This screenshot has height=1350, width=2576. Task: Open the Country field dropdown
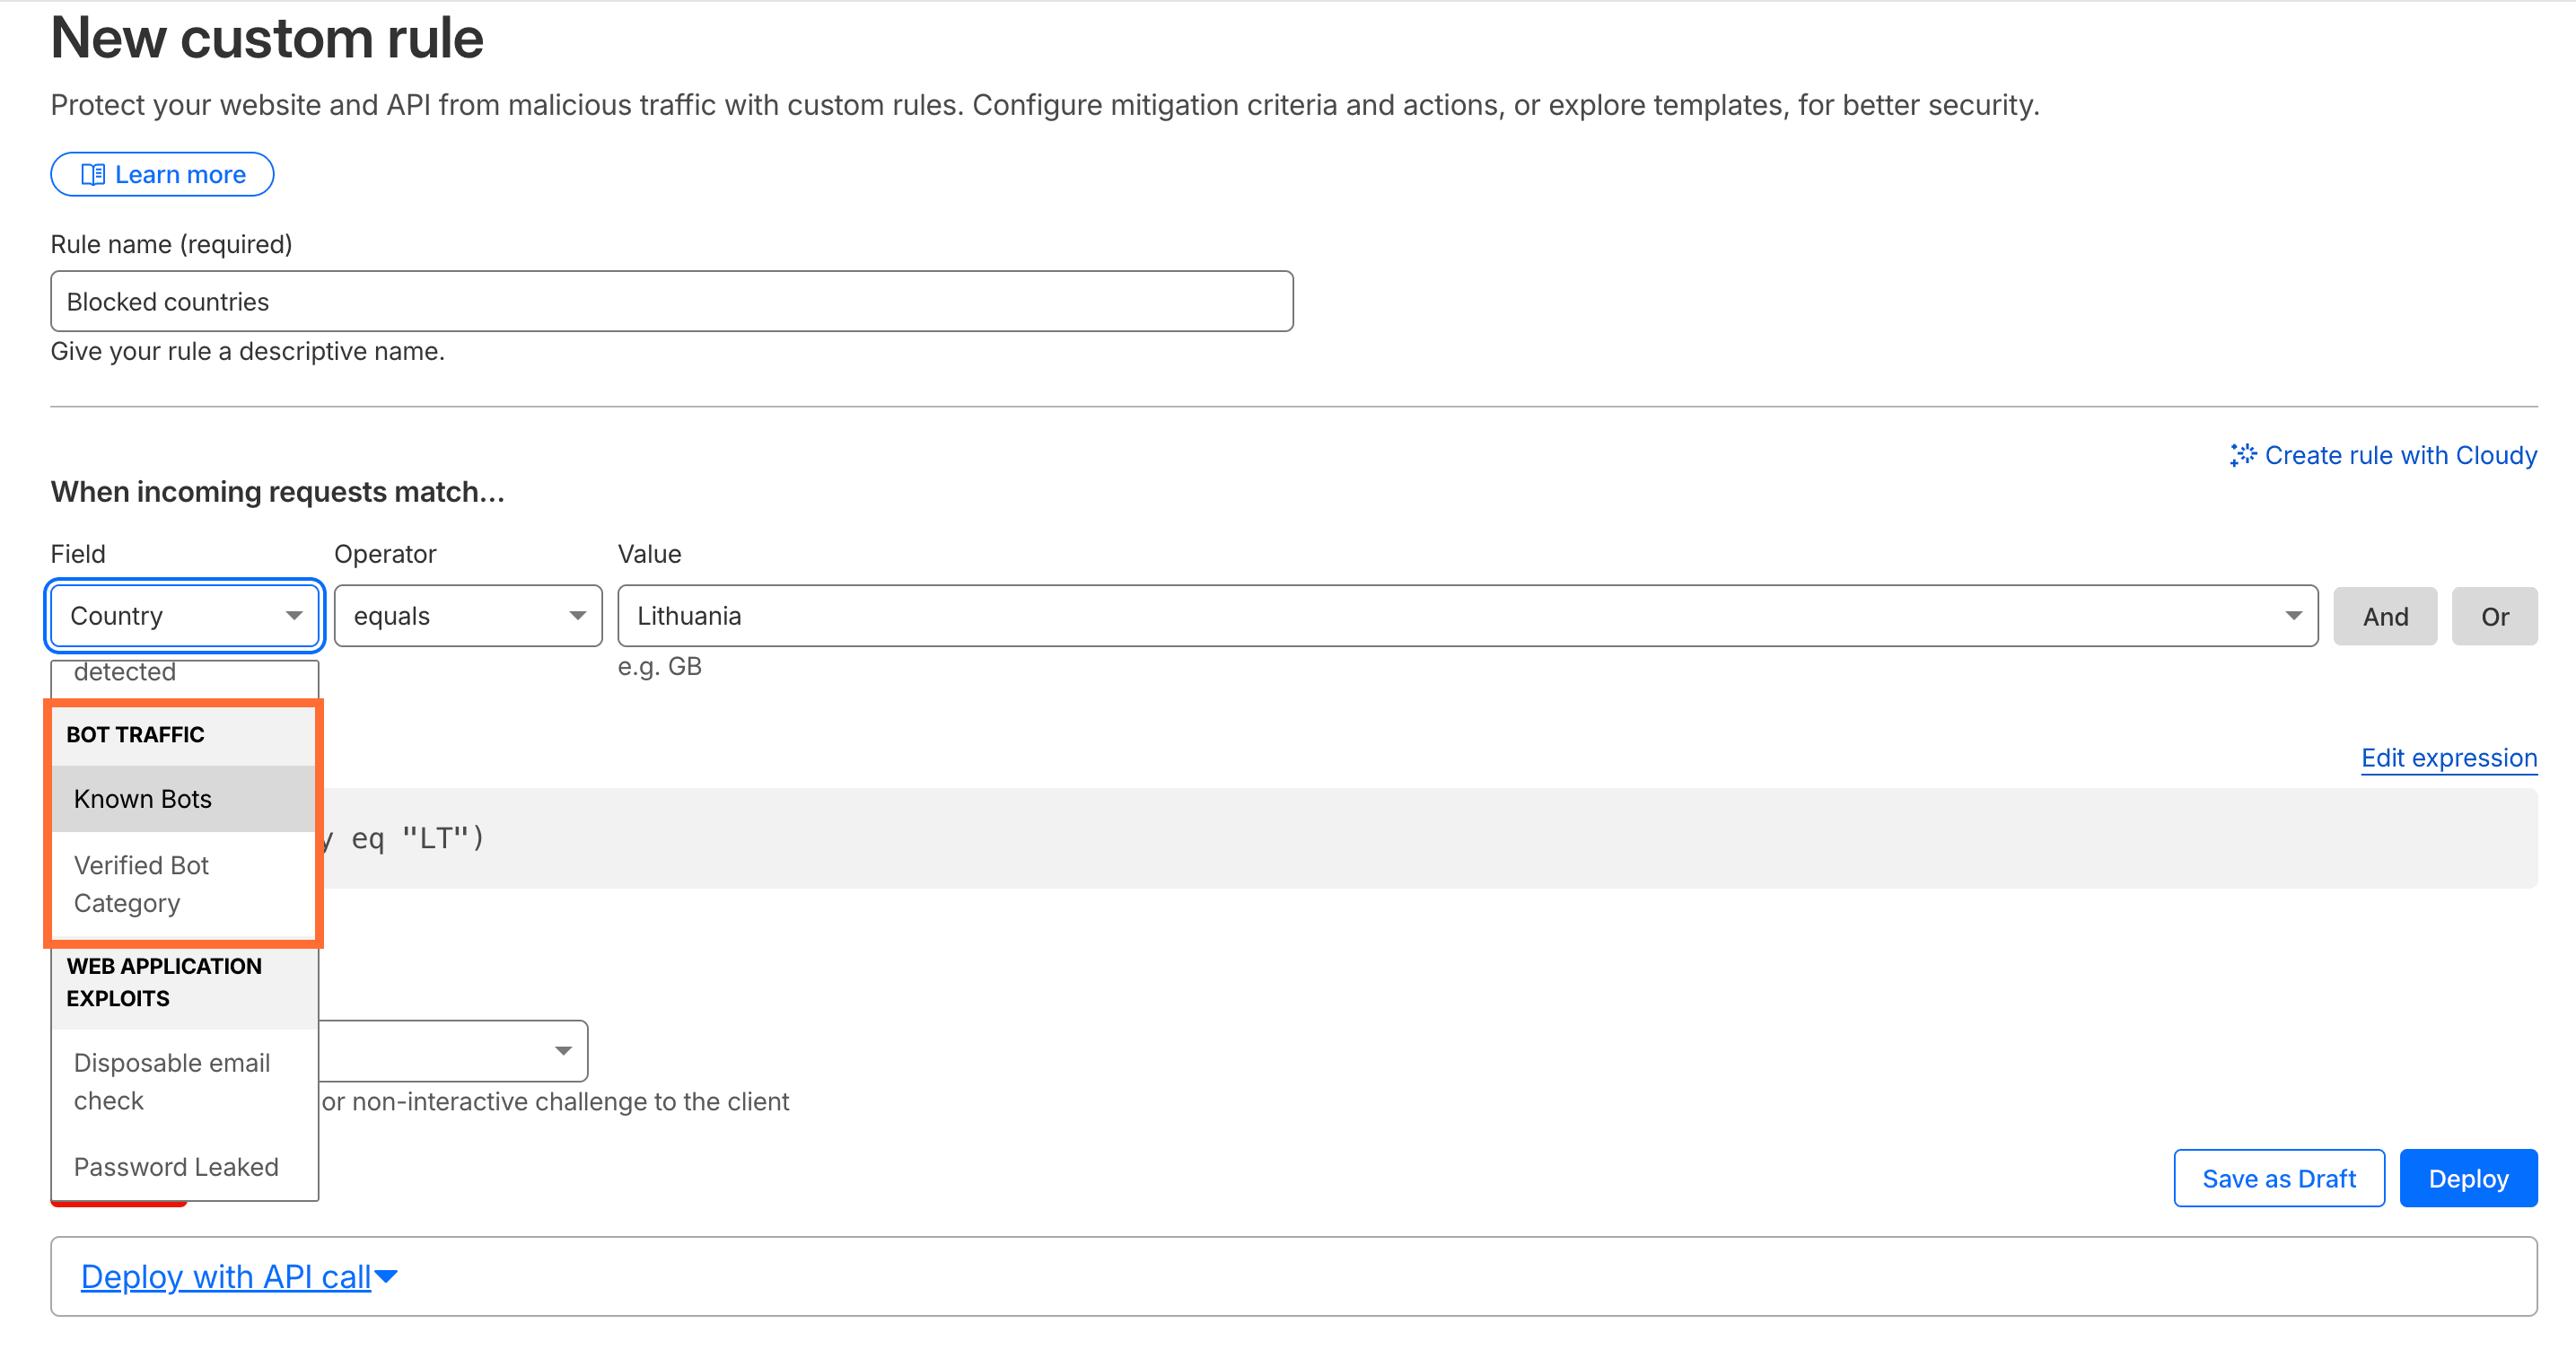click(x=184, y=615)
